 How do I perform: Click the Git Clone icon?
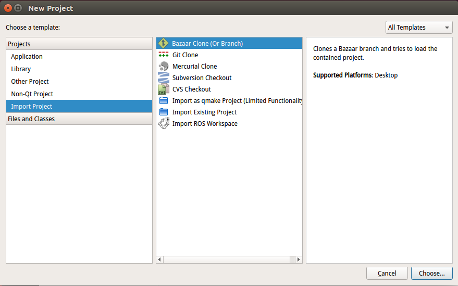pyautogui.click(x=163, y=55)
